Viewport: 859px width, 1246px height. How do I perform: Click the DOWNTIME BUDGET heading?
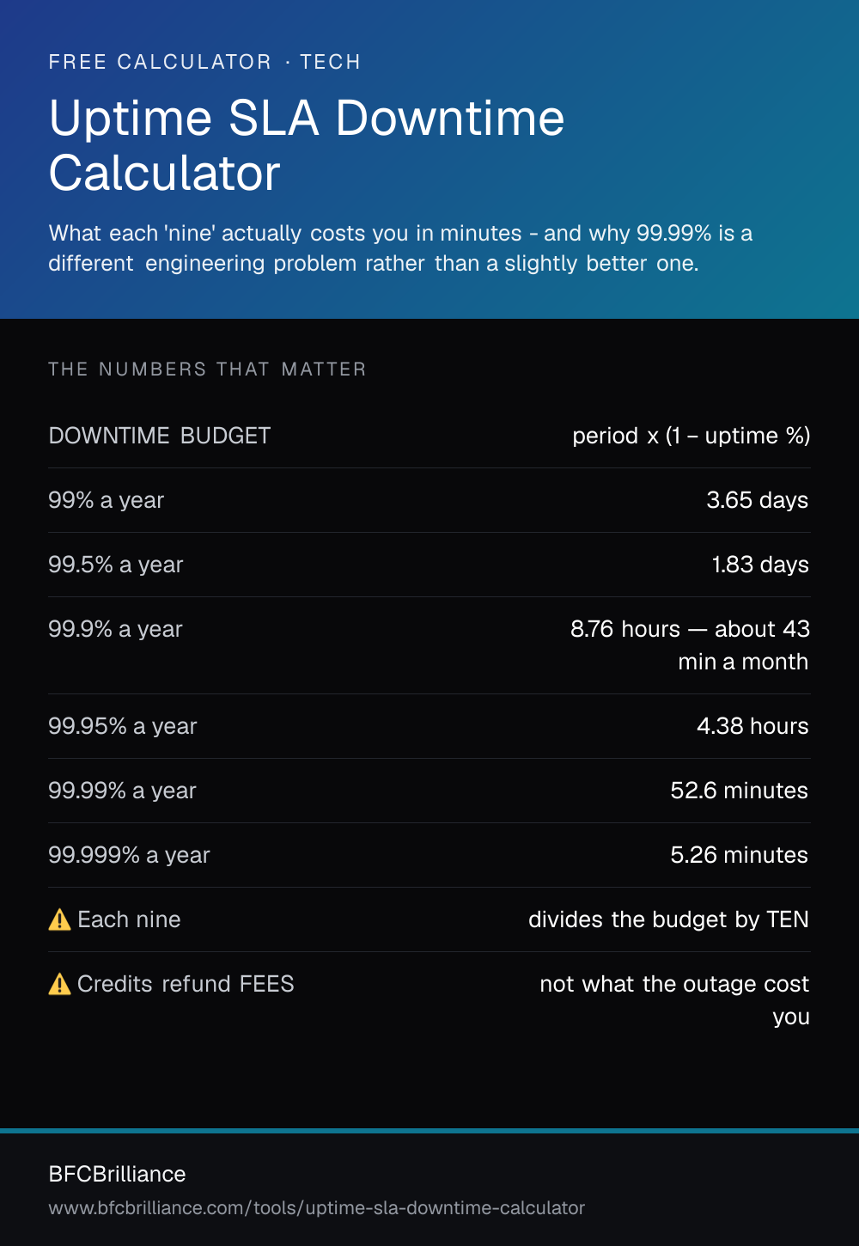(x=160, y=436)
